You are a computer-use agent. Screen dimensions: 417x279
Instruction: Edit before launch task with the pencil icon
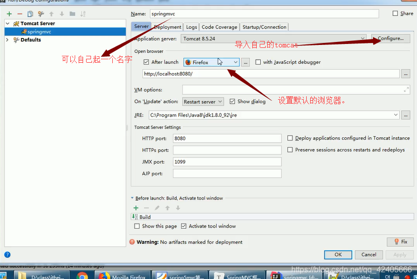point(157,208)
